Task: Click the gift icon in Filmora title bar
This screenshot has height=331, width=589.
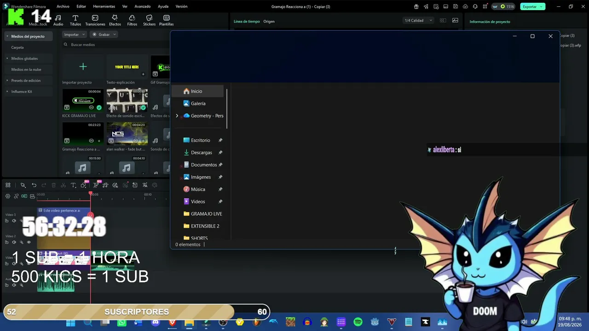Action: point(416,6)
